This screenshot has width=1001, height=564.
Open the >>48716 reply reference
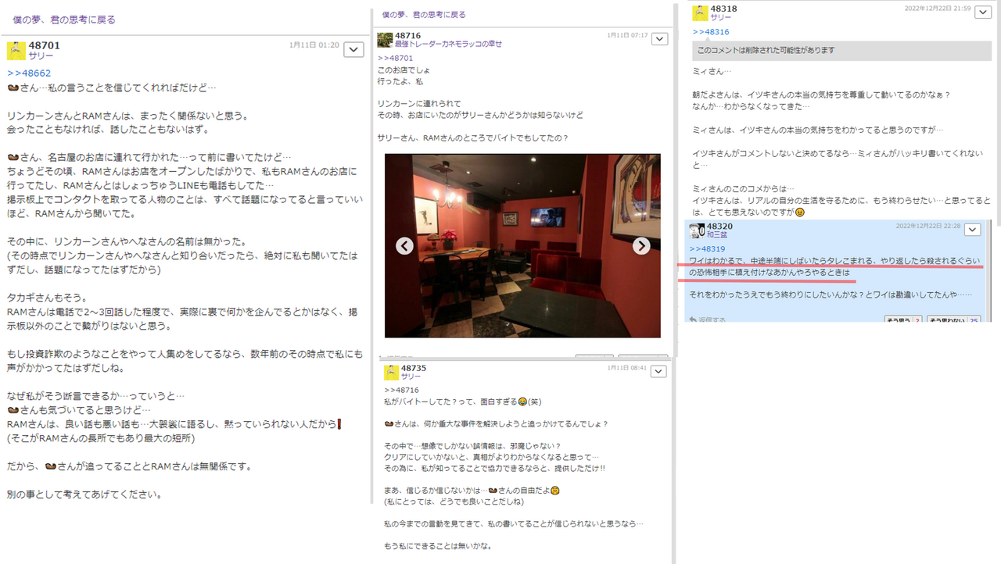coord(402,390)
